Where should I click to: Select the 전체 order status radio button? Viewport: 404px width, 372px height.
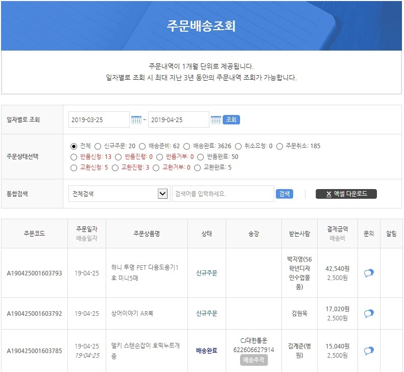pyautogui.click(x=74, y=146)
